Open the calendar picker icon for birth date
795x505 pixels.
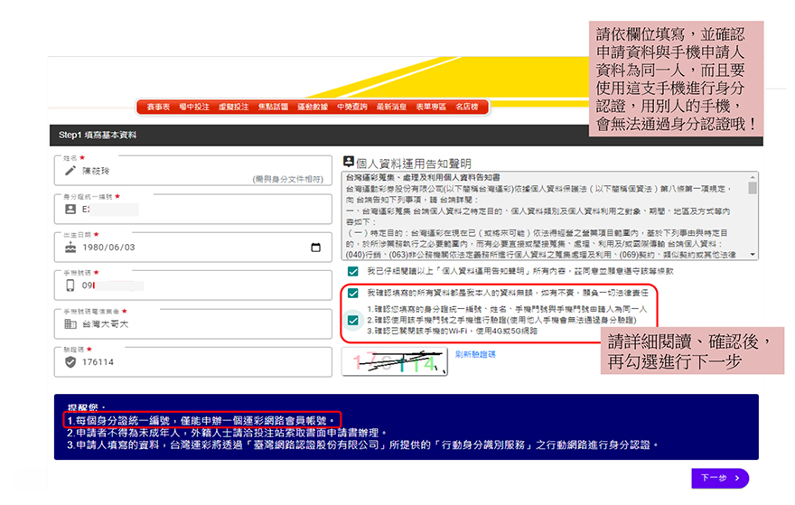tap(315, 248)
